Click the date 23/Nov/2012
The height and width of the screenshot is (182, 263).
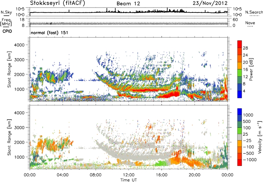[210, 3]
